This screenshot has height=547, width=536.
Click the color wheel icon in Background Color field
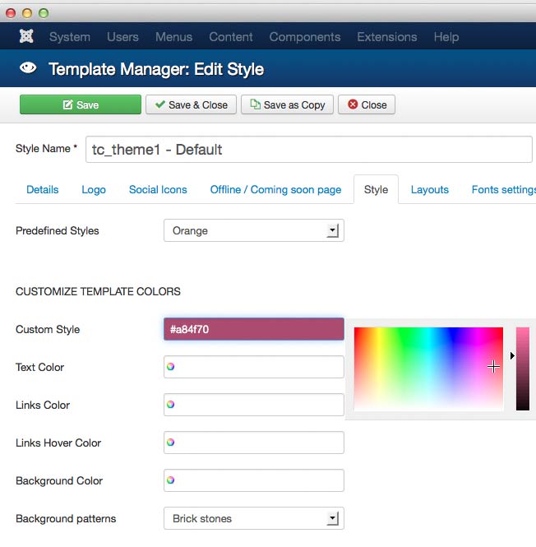pyautogui.click(x=171, y=480)
